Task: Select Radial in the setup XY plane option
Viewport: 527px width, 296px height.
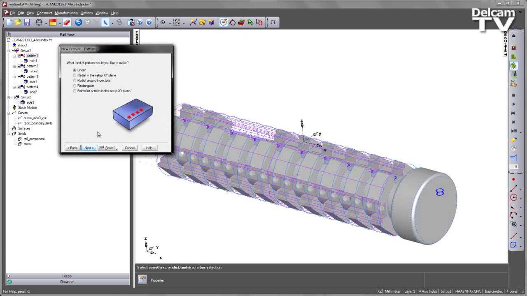Action: click(75, 75)
